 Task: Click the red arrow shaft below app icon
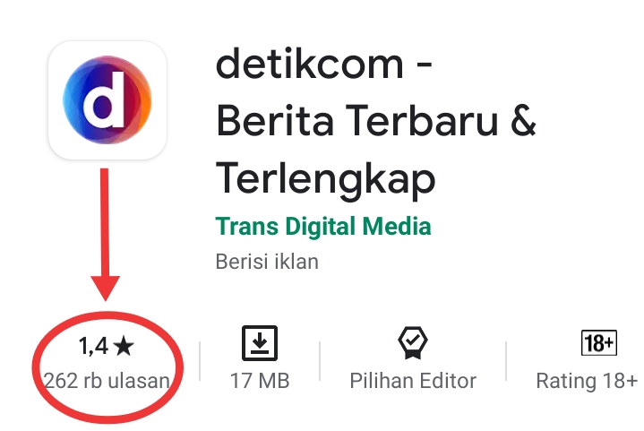click(x=105, y=222)
